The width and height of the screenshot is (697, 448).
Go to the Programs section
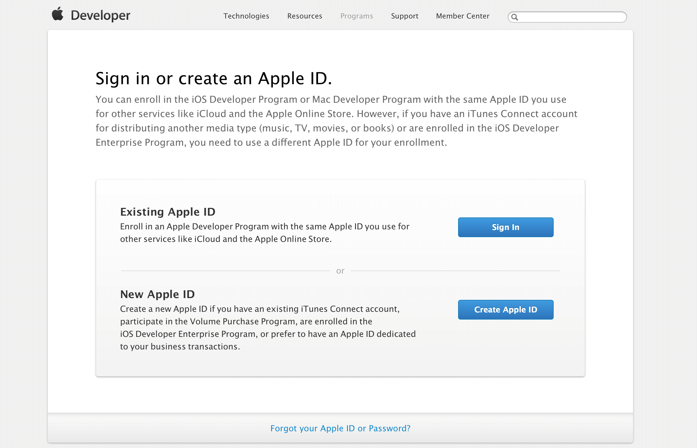357,16
